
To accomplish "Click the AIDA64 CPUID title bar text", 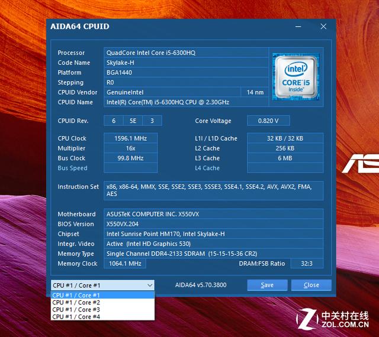I will click(80, 27).
